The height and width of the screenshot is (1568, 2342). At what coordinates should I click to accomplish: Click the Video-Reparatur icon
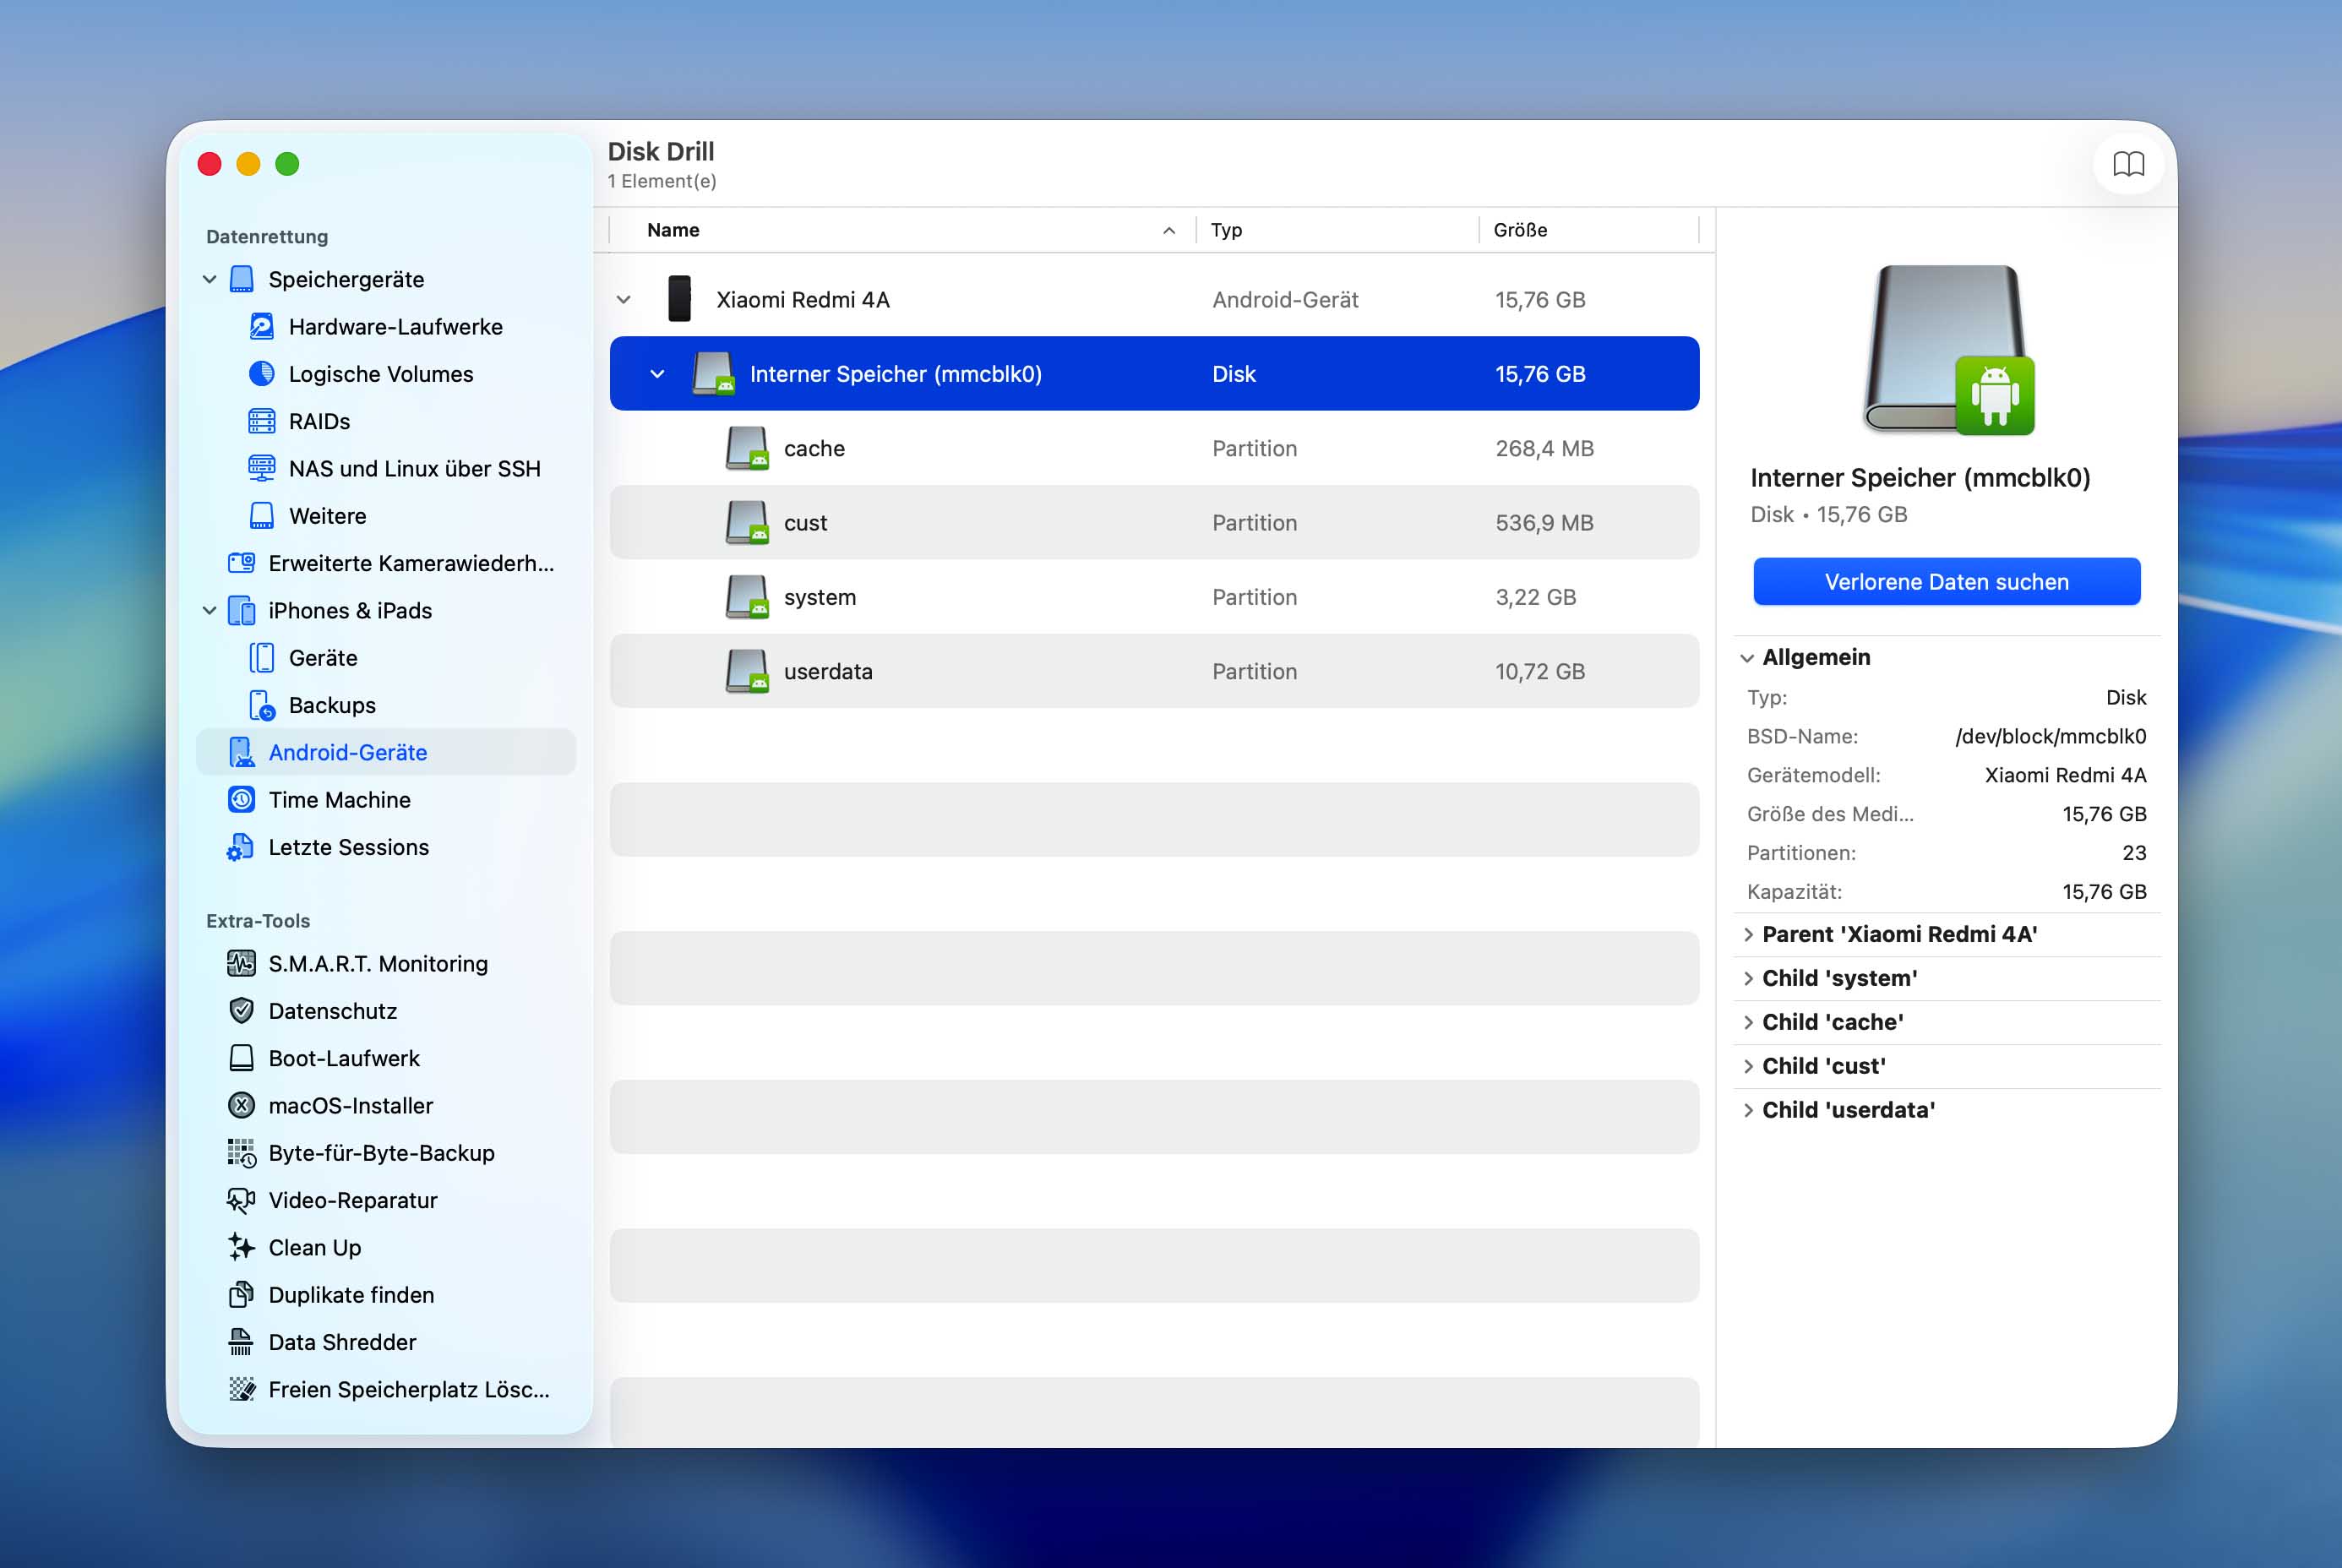[241, 1200]
